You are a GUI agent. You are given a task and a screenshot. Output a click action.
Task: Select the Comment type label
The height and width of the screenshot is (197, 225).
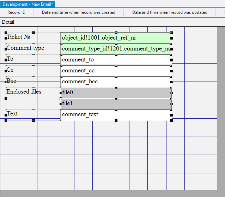(x=25, y=48)
